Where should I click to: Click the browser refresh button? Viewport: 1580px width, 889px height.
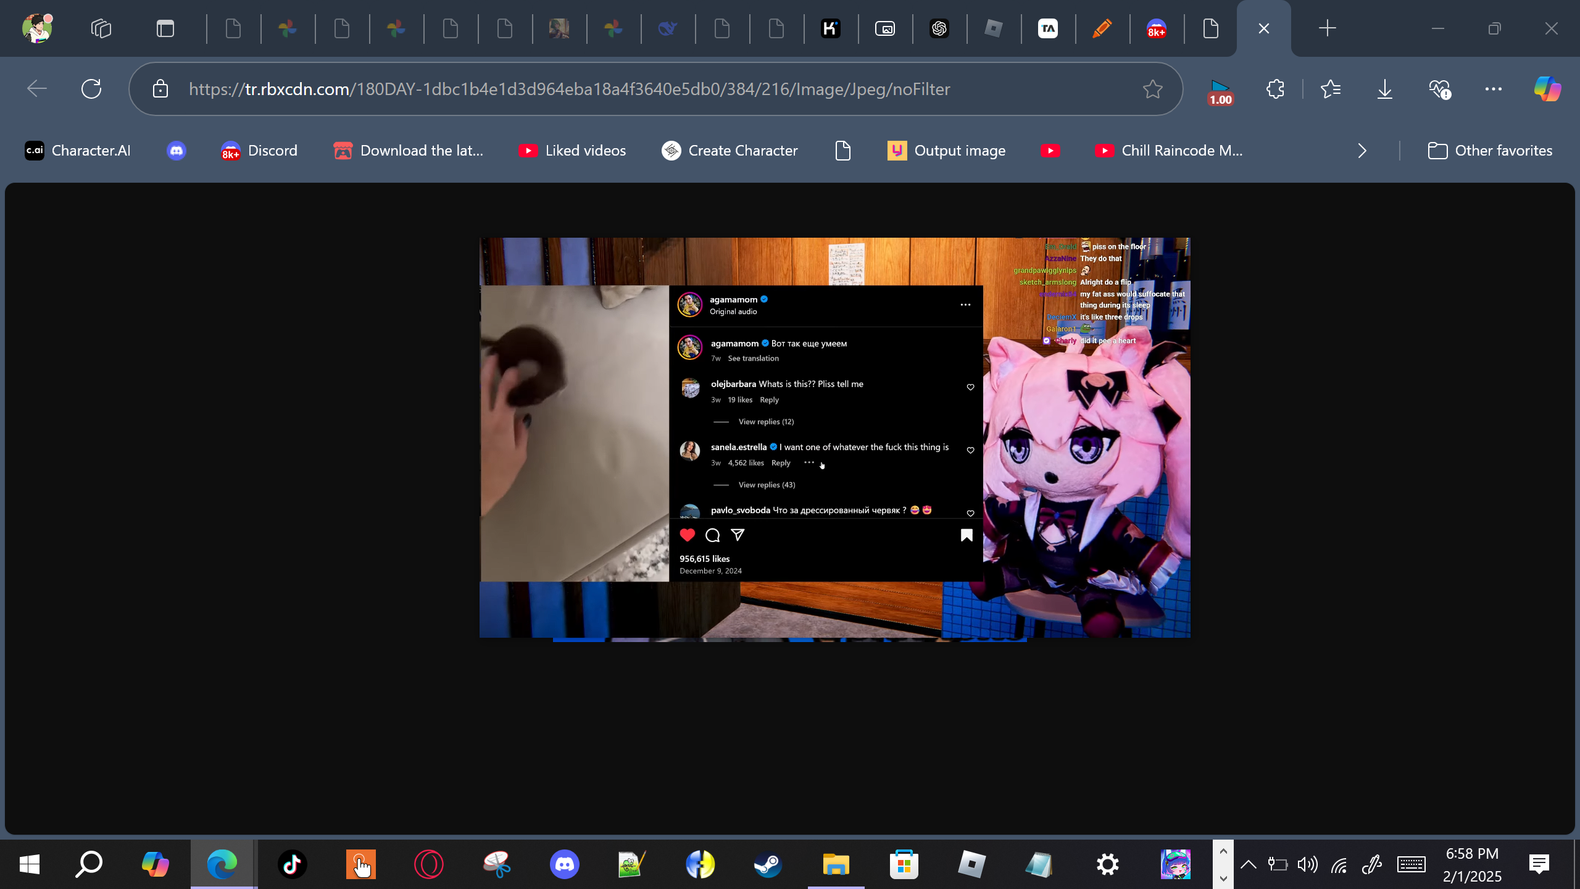[91, 89]
